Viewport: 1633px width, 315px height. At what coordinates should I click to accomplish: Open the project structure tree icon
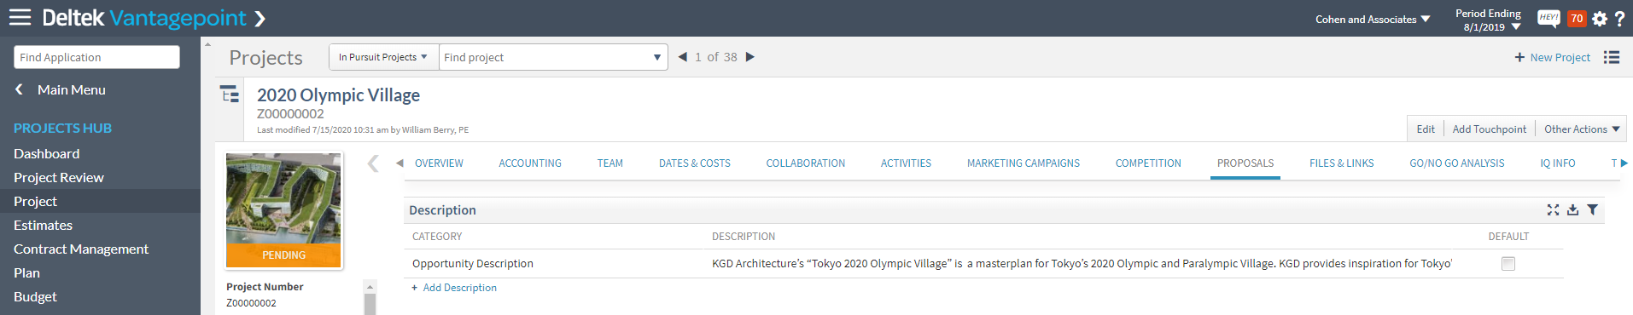[230, 94]
